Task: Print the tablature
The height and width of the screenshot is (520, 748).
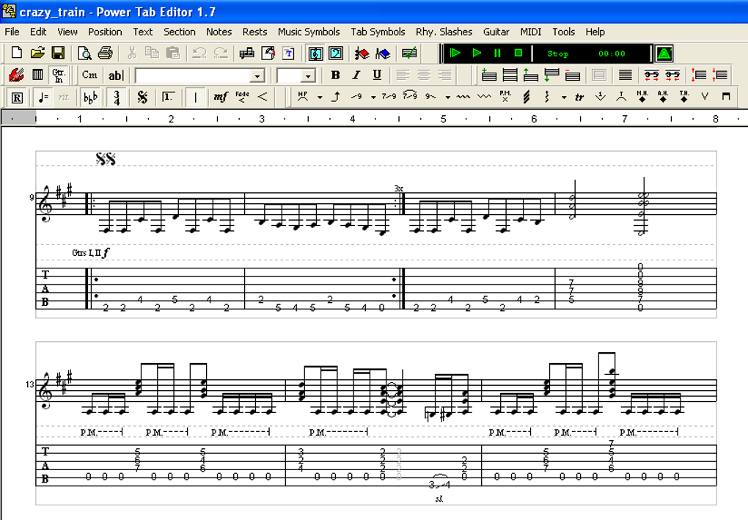Action: click(105, 53)
